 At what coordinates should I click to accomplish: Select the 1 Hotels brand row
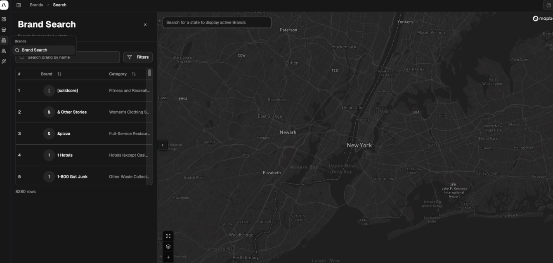(84, 155)
